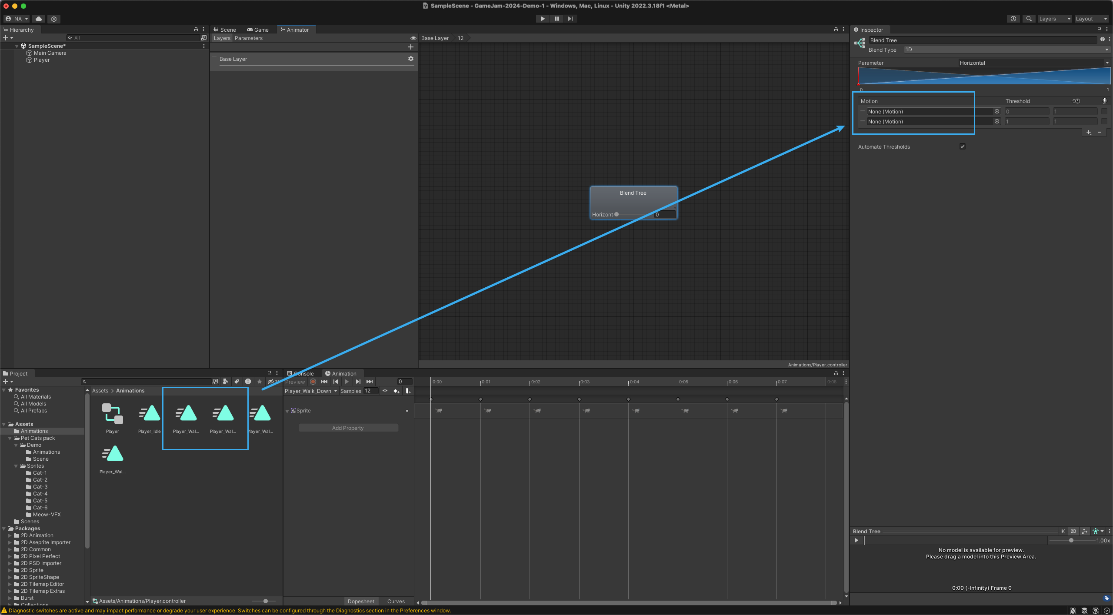This screenshot has width=1113, height=615.
Task: Click the Base Layer settings gear
Action: 410,59
